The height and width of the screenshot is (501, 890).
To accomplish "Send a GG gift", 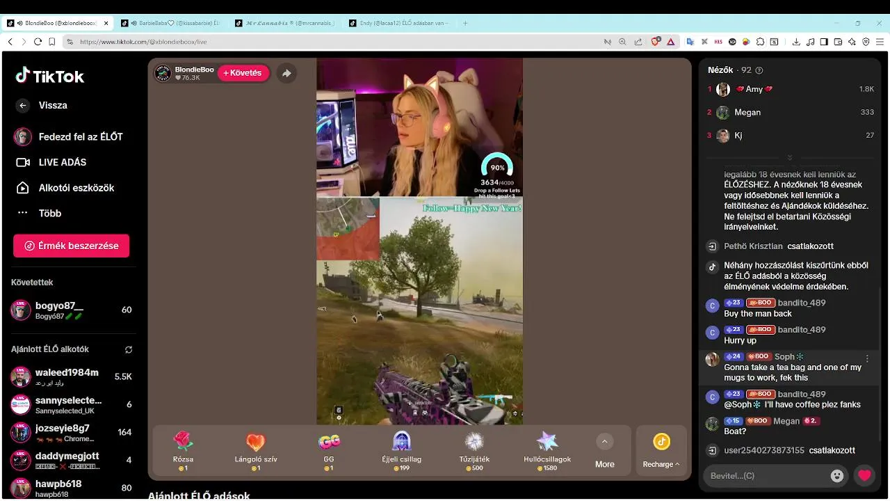I will (x=329, y=450).
